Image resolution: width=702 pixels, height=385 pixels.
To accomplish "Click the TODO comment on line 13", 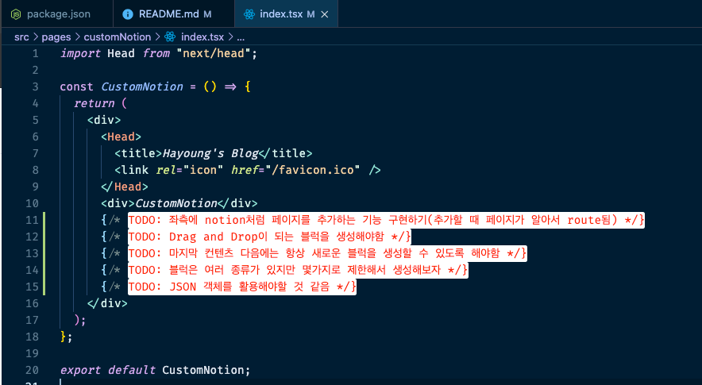I will click(x=327, y=253).
